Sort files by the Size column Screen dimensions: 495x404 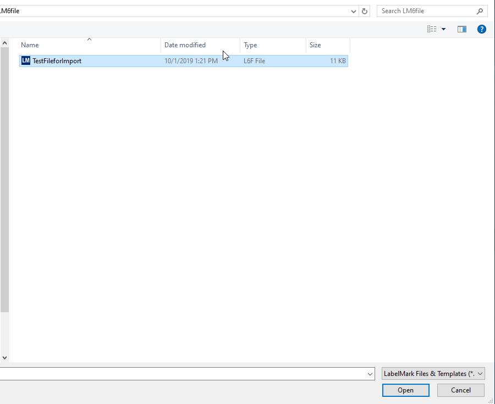[x=315, y=45]
